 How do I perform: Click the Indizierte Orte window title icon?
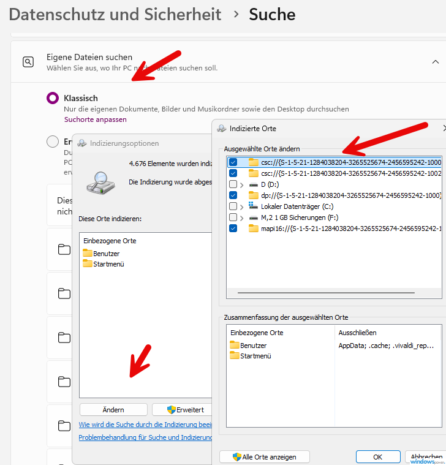tap(222, 129)
